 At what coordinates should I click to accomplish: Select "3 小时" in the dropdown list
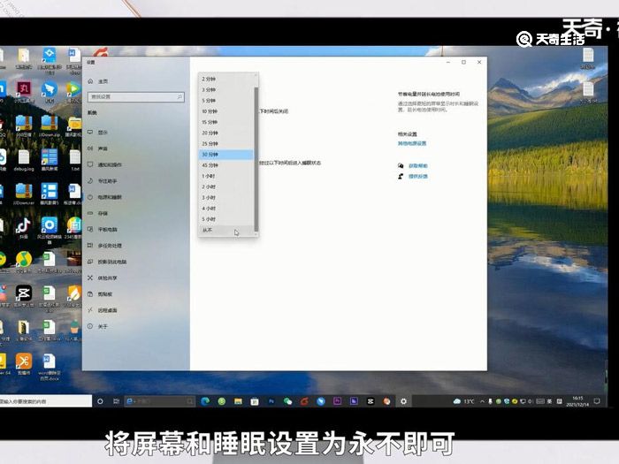(226, 197)
